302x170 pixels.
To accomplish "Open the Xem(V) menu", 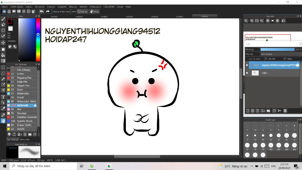I will [x=83, y=7].
